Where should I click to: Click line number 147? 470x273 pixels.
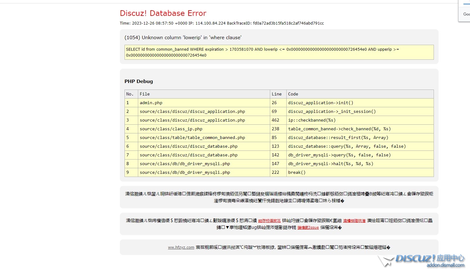(278, 164)
